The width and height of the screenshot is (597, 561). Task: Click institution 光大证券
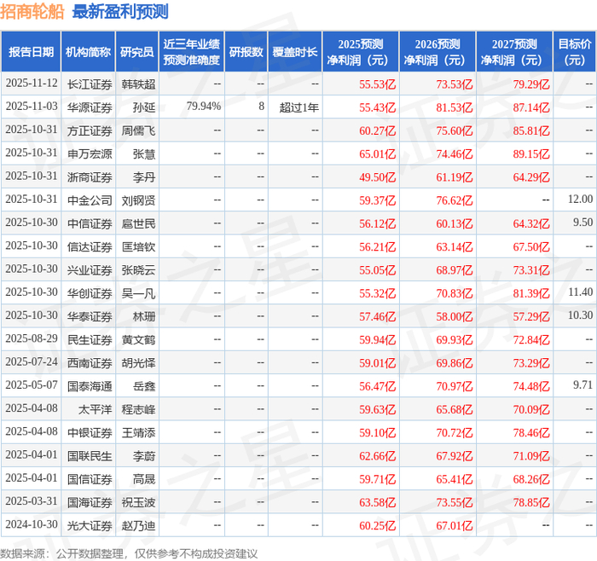(90, 525)
